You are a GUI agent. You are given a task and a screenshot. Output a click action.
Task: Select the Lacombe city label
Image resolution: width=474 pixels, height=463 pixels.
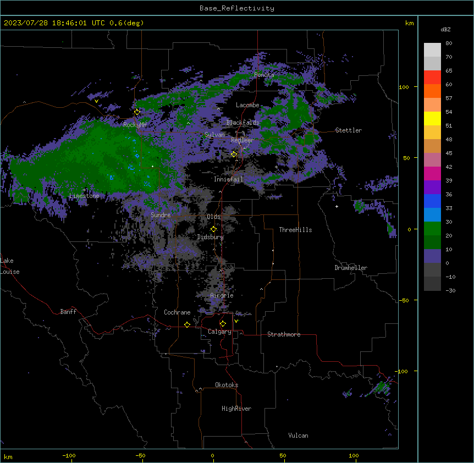click(247, 105)
